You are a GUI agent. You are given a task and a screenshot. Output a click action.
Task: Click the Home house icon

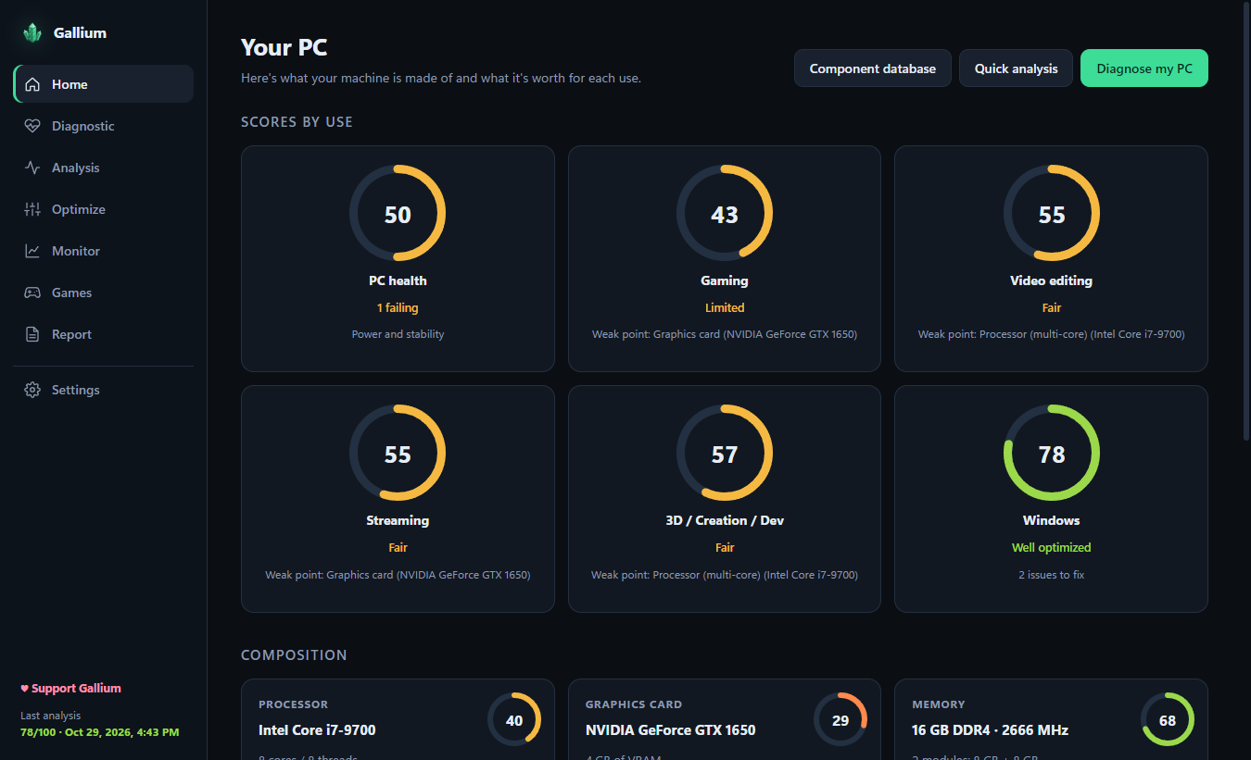coord(32,84)
